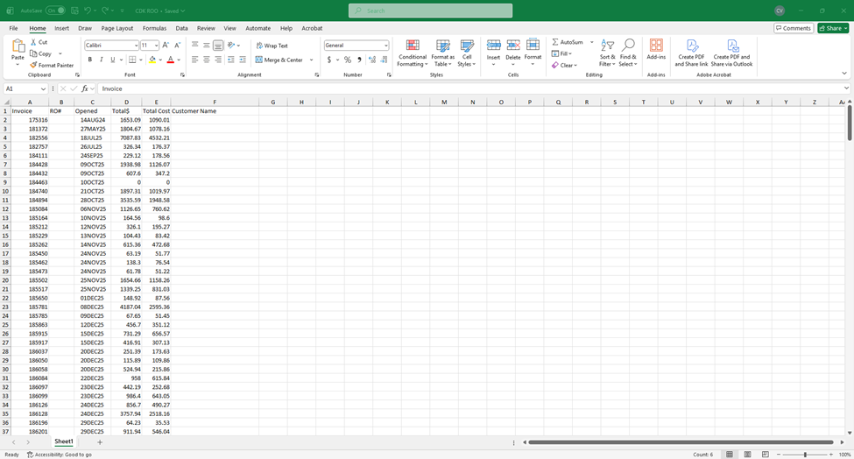The height and width of the screenshot is (459, 854).
Task: Open Conditional Formatting menu
Action: [413, 53]
